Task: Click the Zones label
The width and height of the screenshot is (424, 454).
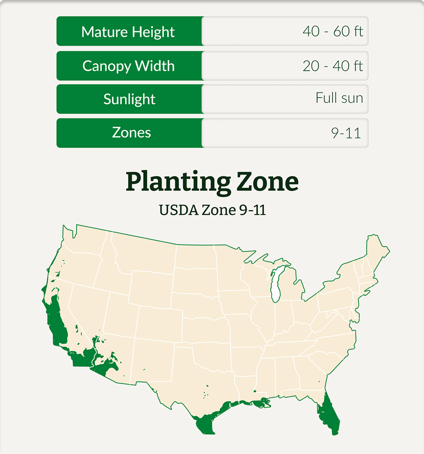Action: click(x=131, y=132)
